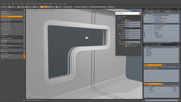Click Outer Frame Height slider arrow
181x102 pixels.
tap(139, 22)
